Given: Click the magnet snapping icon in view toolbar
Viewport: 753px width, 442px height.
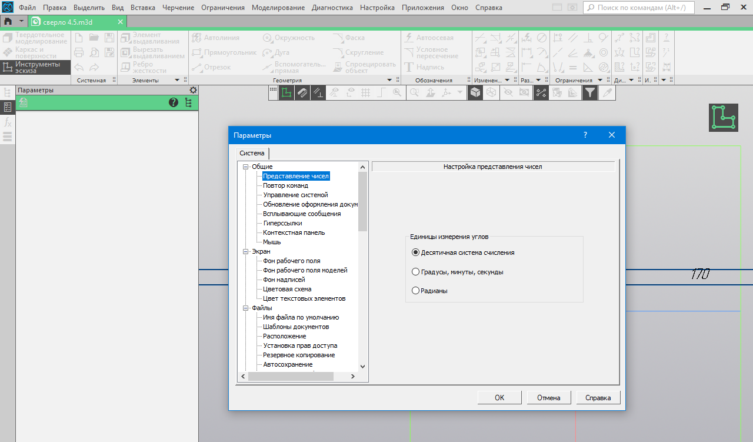Looking at the screenshot, I should [302, 92].
